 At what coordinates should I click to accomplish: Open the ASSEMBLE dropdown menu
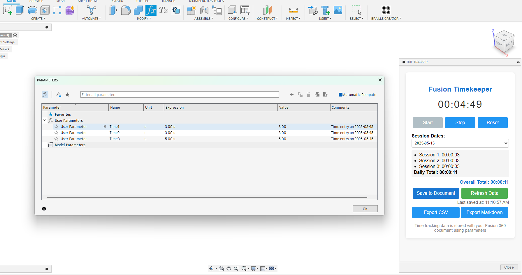coord(204,19)
